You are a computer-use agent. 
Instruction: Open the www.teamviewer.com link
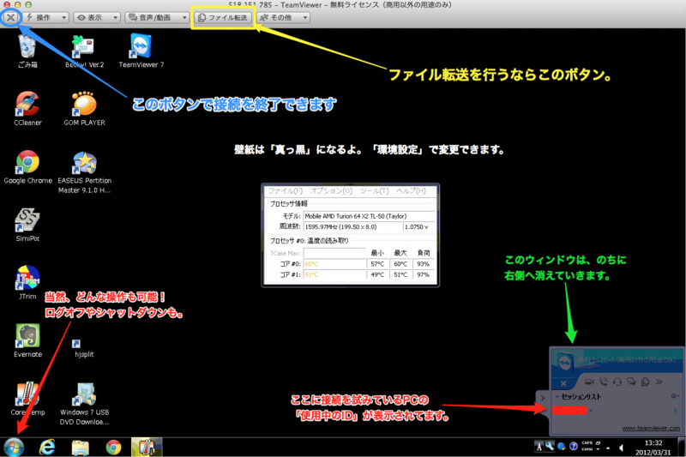[x=651, y=428]
